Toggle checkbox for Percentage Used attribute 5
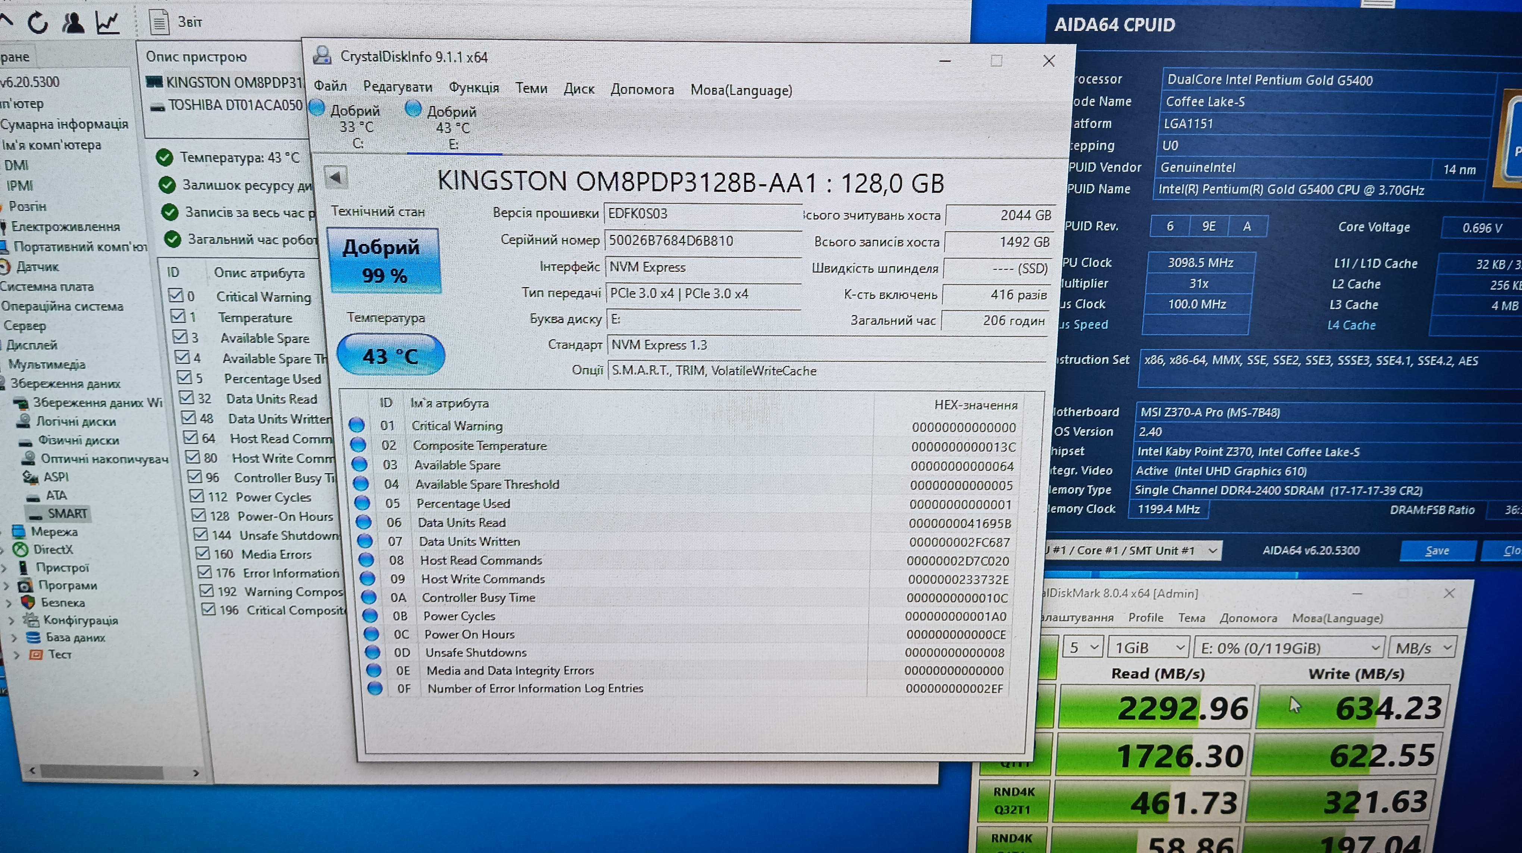1522x853 pixels. tap(184, 377)
